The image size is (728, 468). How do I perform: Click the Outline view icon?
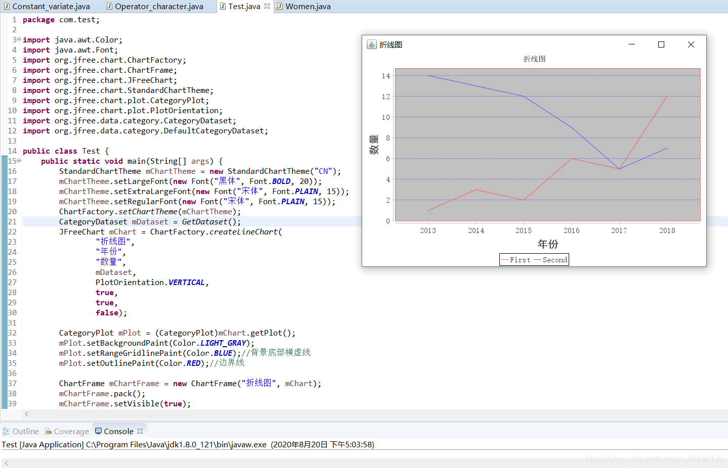click(x=6, y=431)
